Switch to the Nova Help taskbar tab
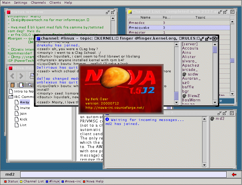Viewport: 242px width, 185px height. (x=93, y=182)
